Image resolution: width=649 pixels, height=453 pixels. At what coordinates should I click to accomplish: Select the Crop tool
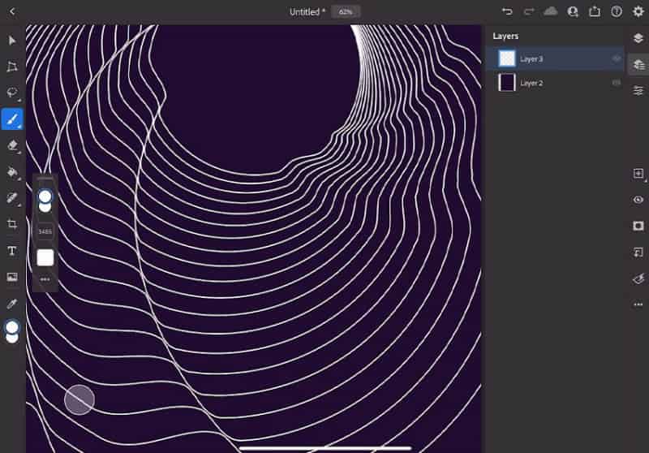click(12, 224)
